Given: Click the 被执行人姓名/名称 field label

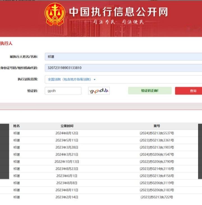Looking at the screenshot, I should pos(24,57).
